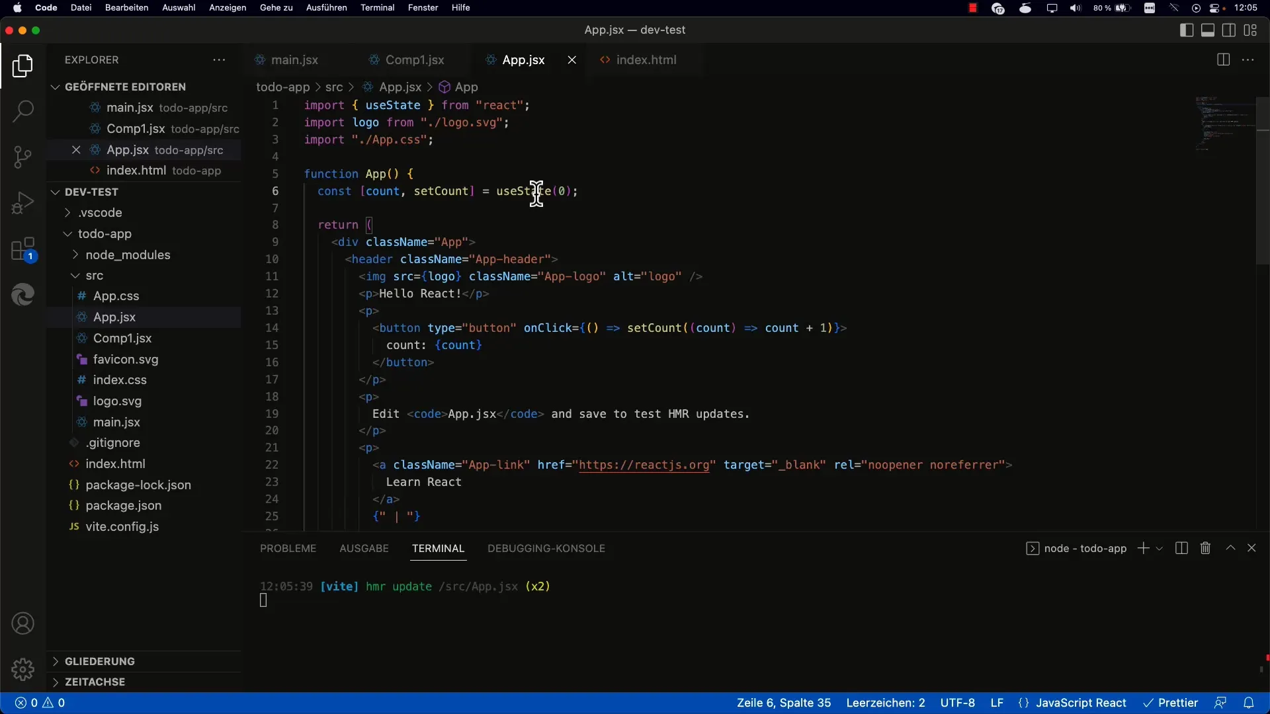Open the Search view in activity bar
Screen dimensions: 1270x714
pos(23,111)
